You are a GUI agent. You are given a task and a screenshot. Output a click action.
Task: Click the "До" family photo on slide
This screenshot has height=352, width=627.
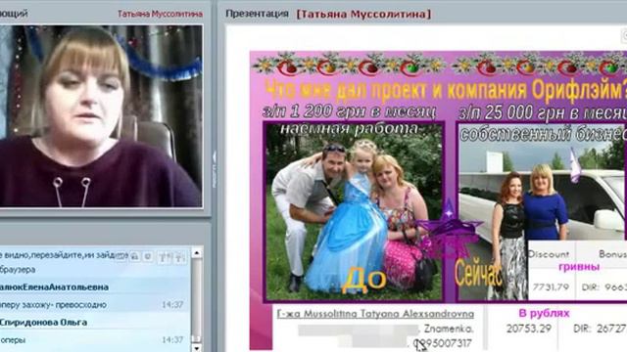(x=354, y=211)
